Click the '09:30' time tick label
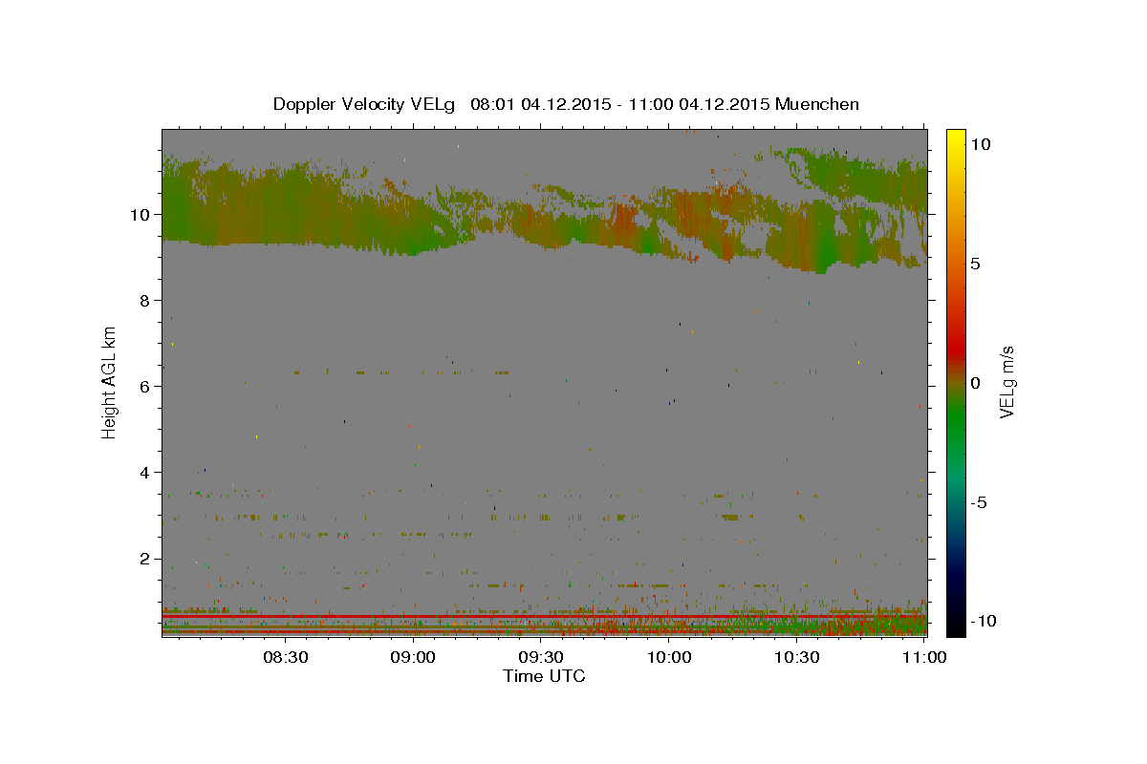Image resolution: width=1147 pixels, height=764 pixels. [x=541, y=657]
